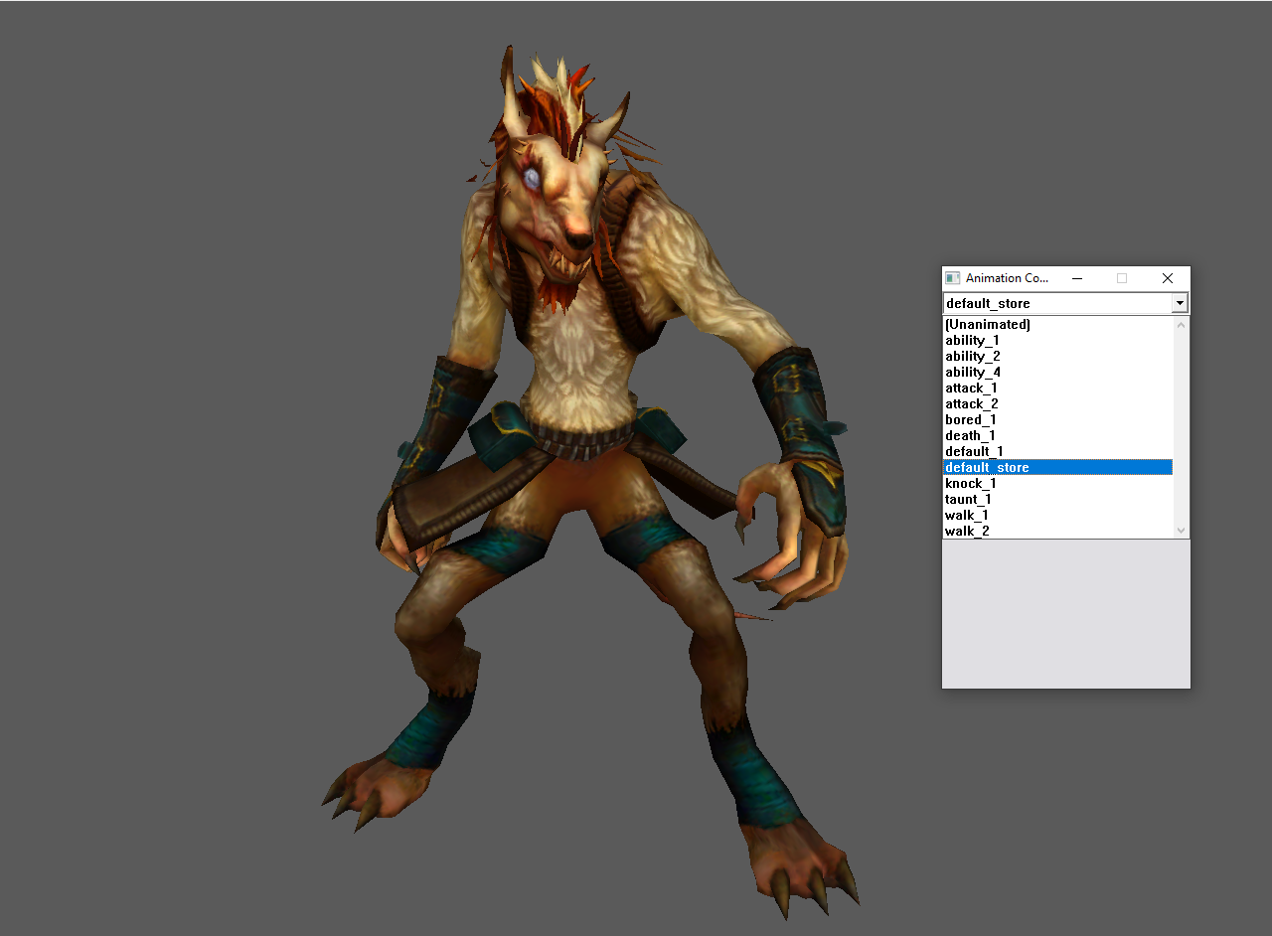Play the attack_1 animation
Screen dimensions: 1272x936
[1057, 389]
